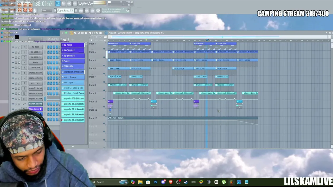Launch Brave browser from the taskbar
The width and height of the screenshot is (333, 187).
pos(171,182)
